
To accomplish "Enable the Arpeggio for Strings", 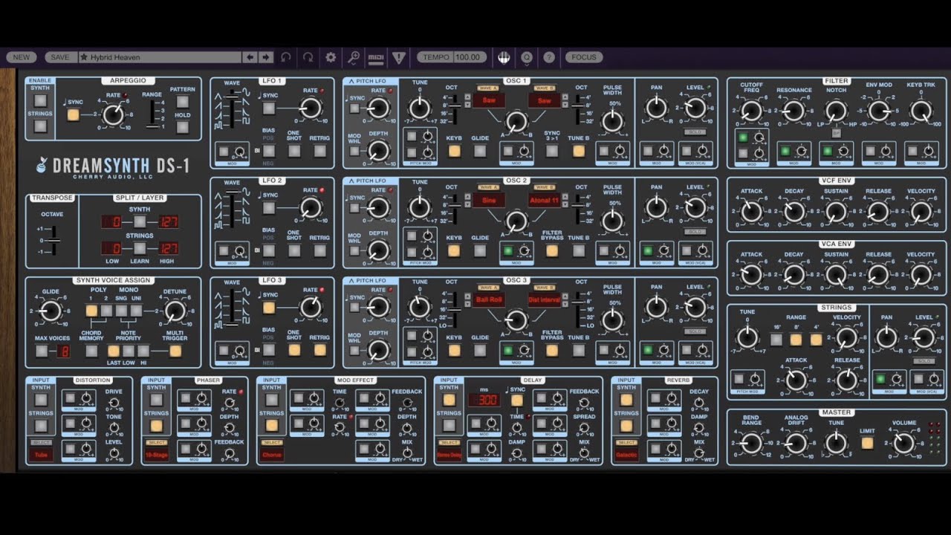I will [40, 126].
